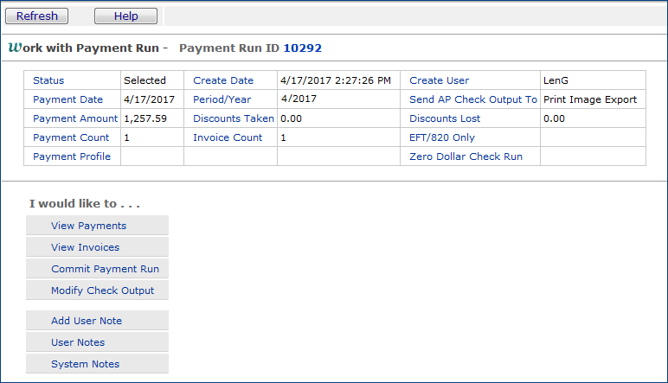The width and height of the screenshot is (668, 383).
Task: Click the Payment Profile label
Action: coord(72,156)
